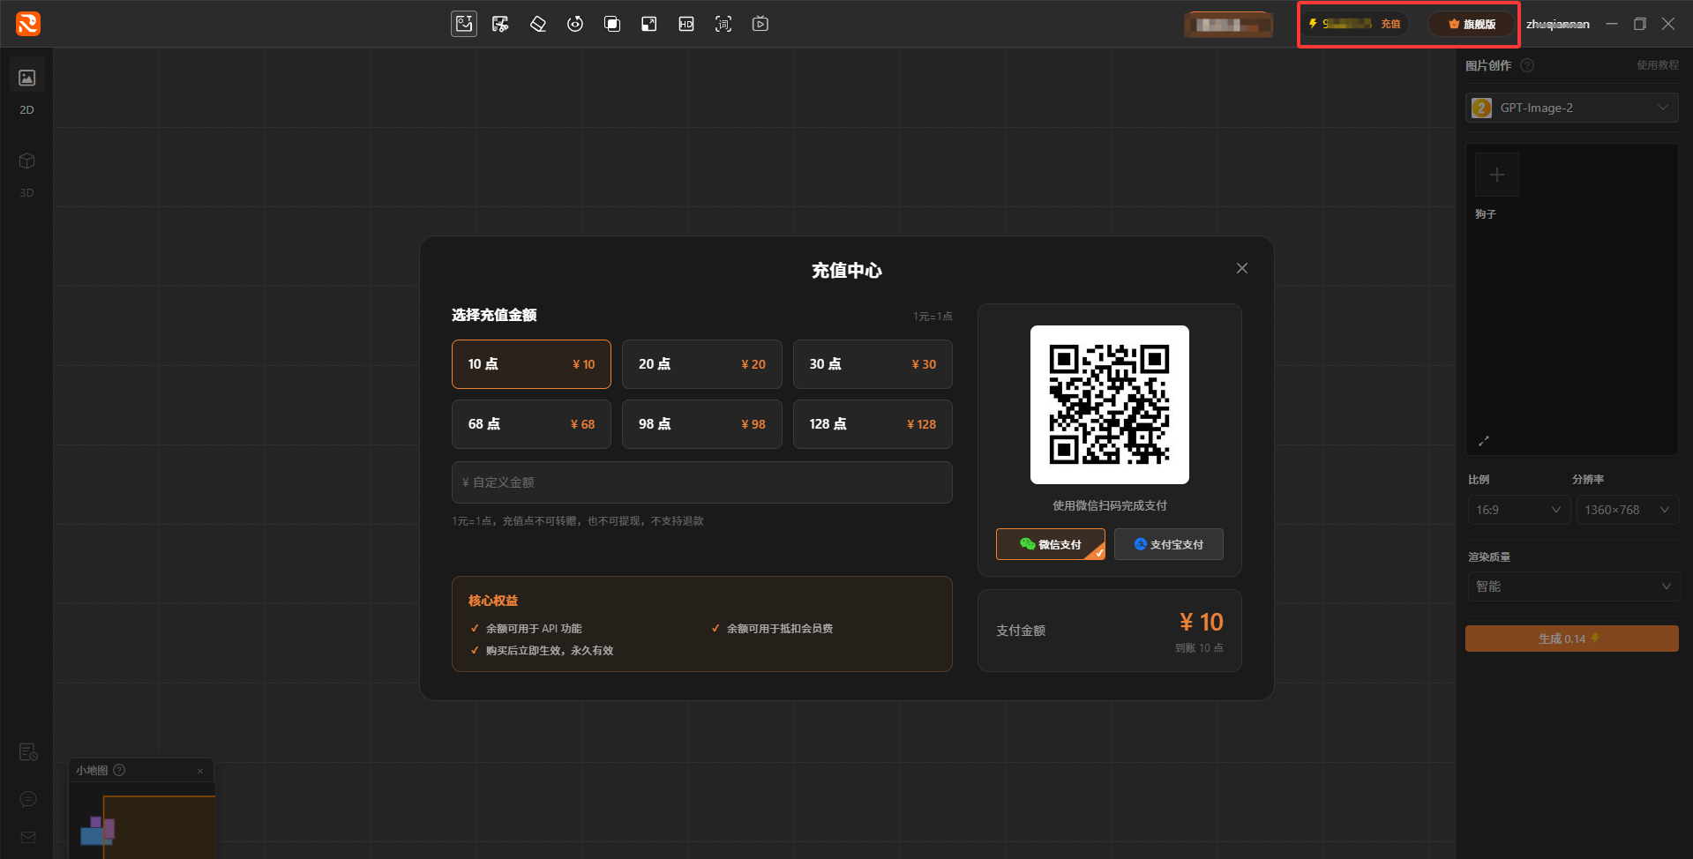Screen dimensions: 1693x859
Task: Click the image expand outpaint icon
Action: [649, 24]
